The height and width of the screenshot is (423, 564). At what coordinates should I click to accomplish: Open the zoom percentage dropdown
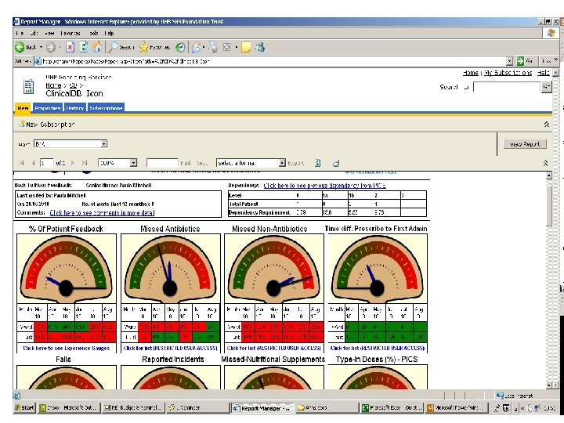(x=132, y=163)
